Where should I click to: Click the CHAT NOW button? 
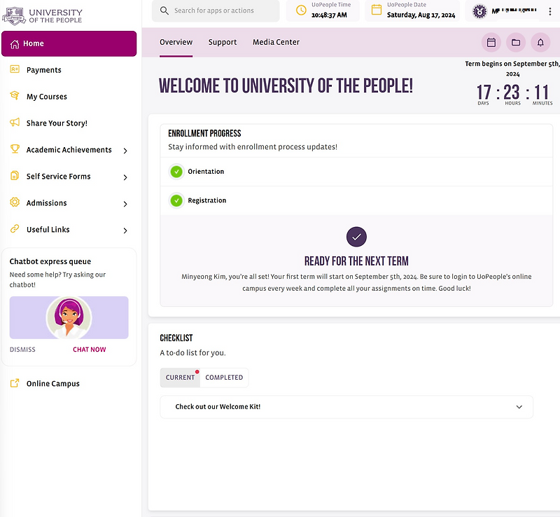coord(90,350)
